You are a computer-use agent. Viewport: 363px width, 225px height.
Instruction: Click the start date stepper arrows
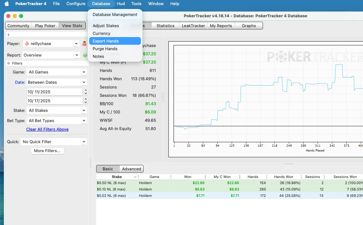(x=86, y=92)
